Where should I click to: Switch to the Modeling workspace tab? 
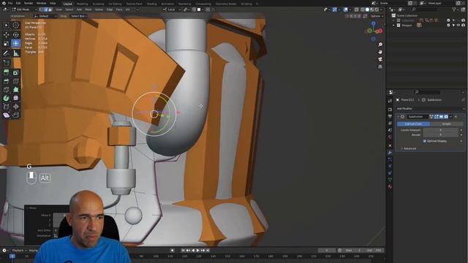click(x=83, y=4)
